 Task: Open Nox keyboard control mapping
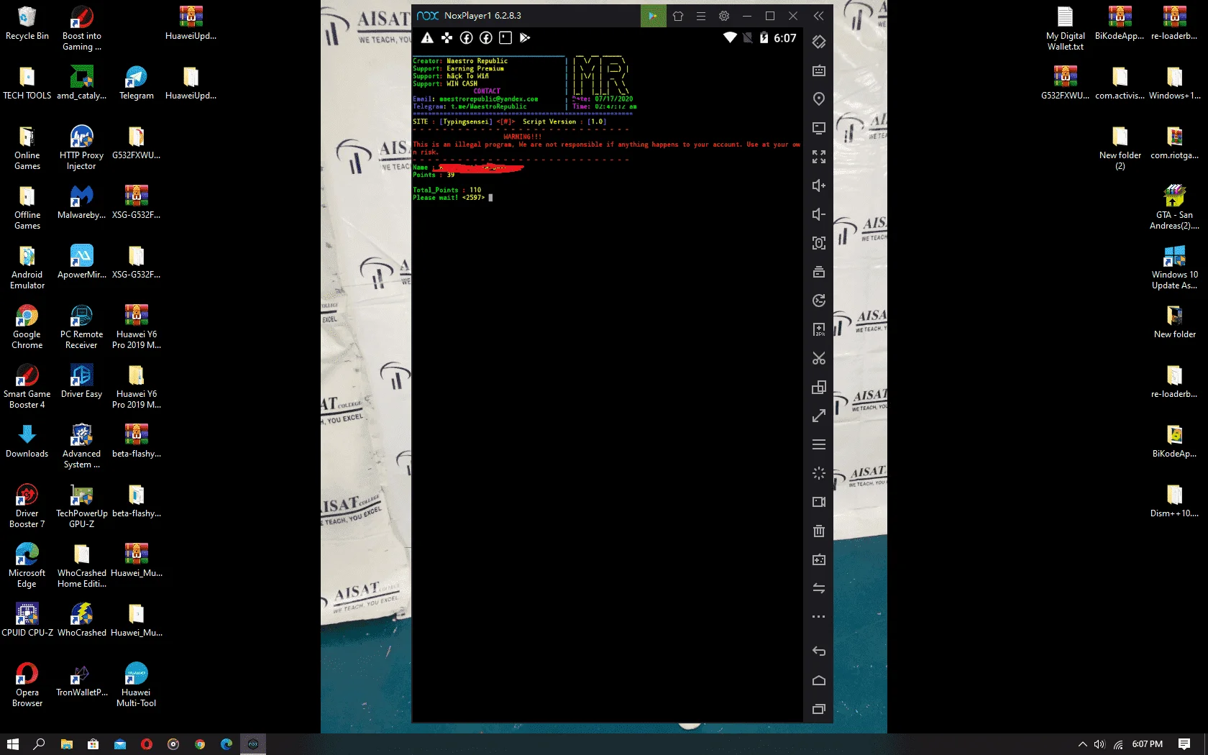click(x=818, y=70)
